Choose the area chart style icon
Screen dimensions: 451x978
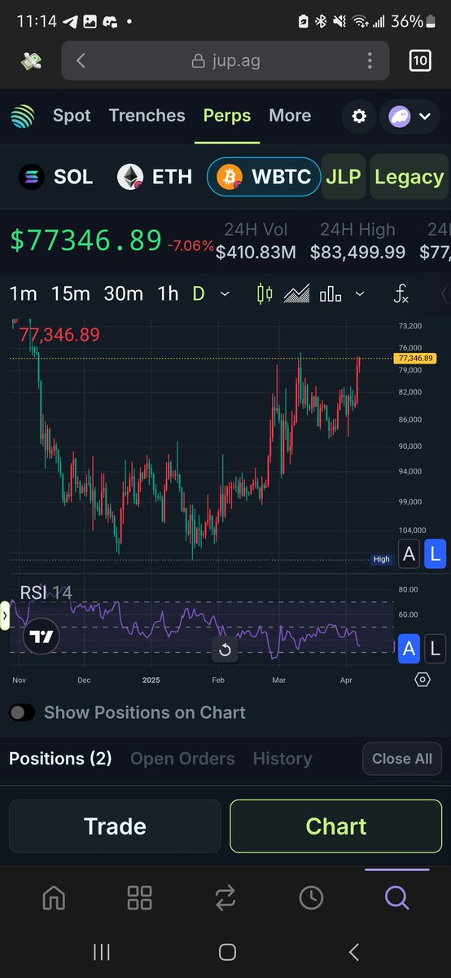(297, 293)
